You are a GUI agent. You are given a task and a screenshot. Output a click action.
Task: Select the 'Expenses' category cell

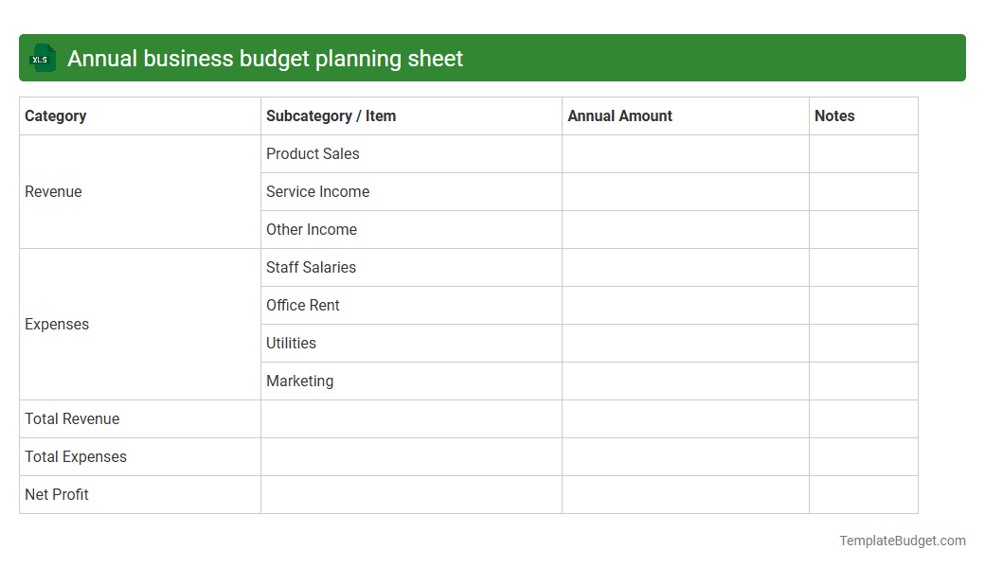57,324
